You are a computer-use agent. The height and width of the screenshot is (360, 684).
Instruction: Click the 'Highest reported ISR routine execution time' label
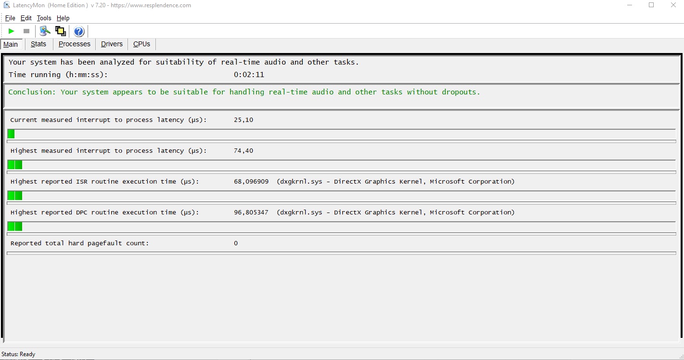[104, 182]
